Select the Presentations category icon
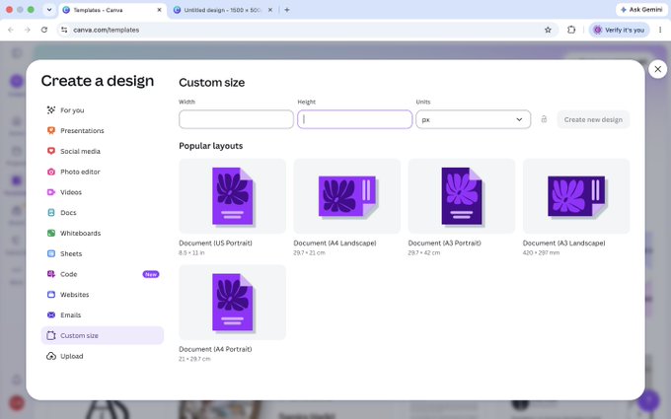Viewport: 671px width, 419px height. (x=51, y=130)
